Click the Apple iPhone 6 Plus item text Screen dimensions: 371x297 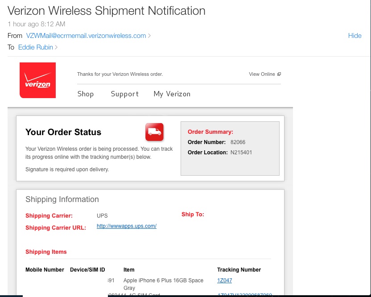[163, 284]
